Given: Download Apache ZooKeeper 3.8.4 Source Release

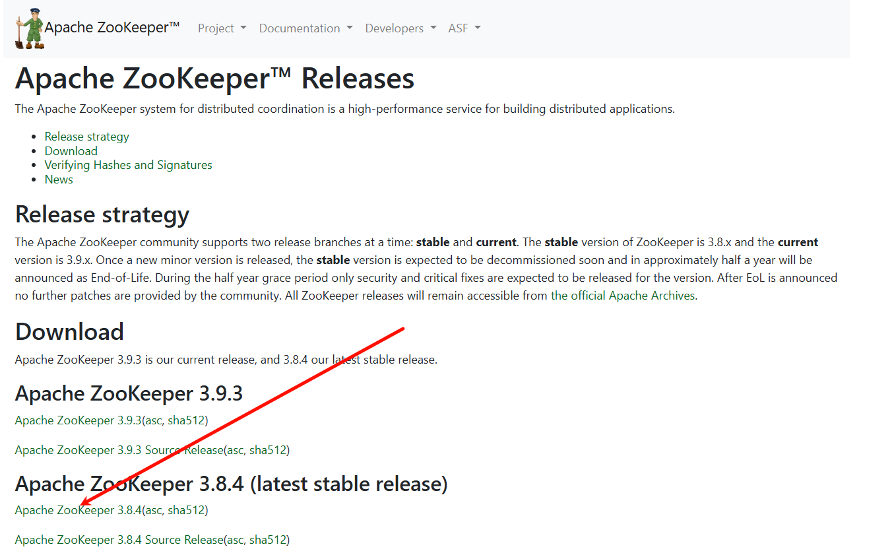Looking at the screenshot, I should 119,540.
